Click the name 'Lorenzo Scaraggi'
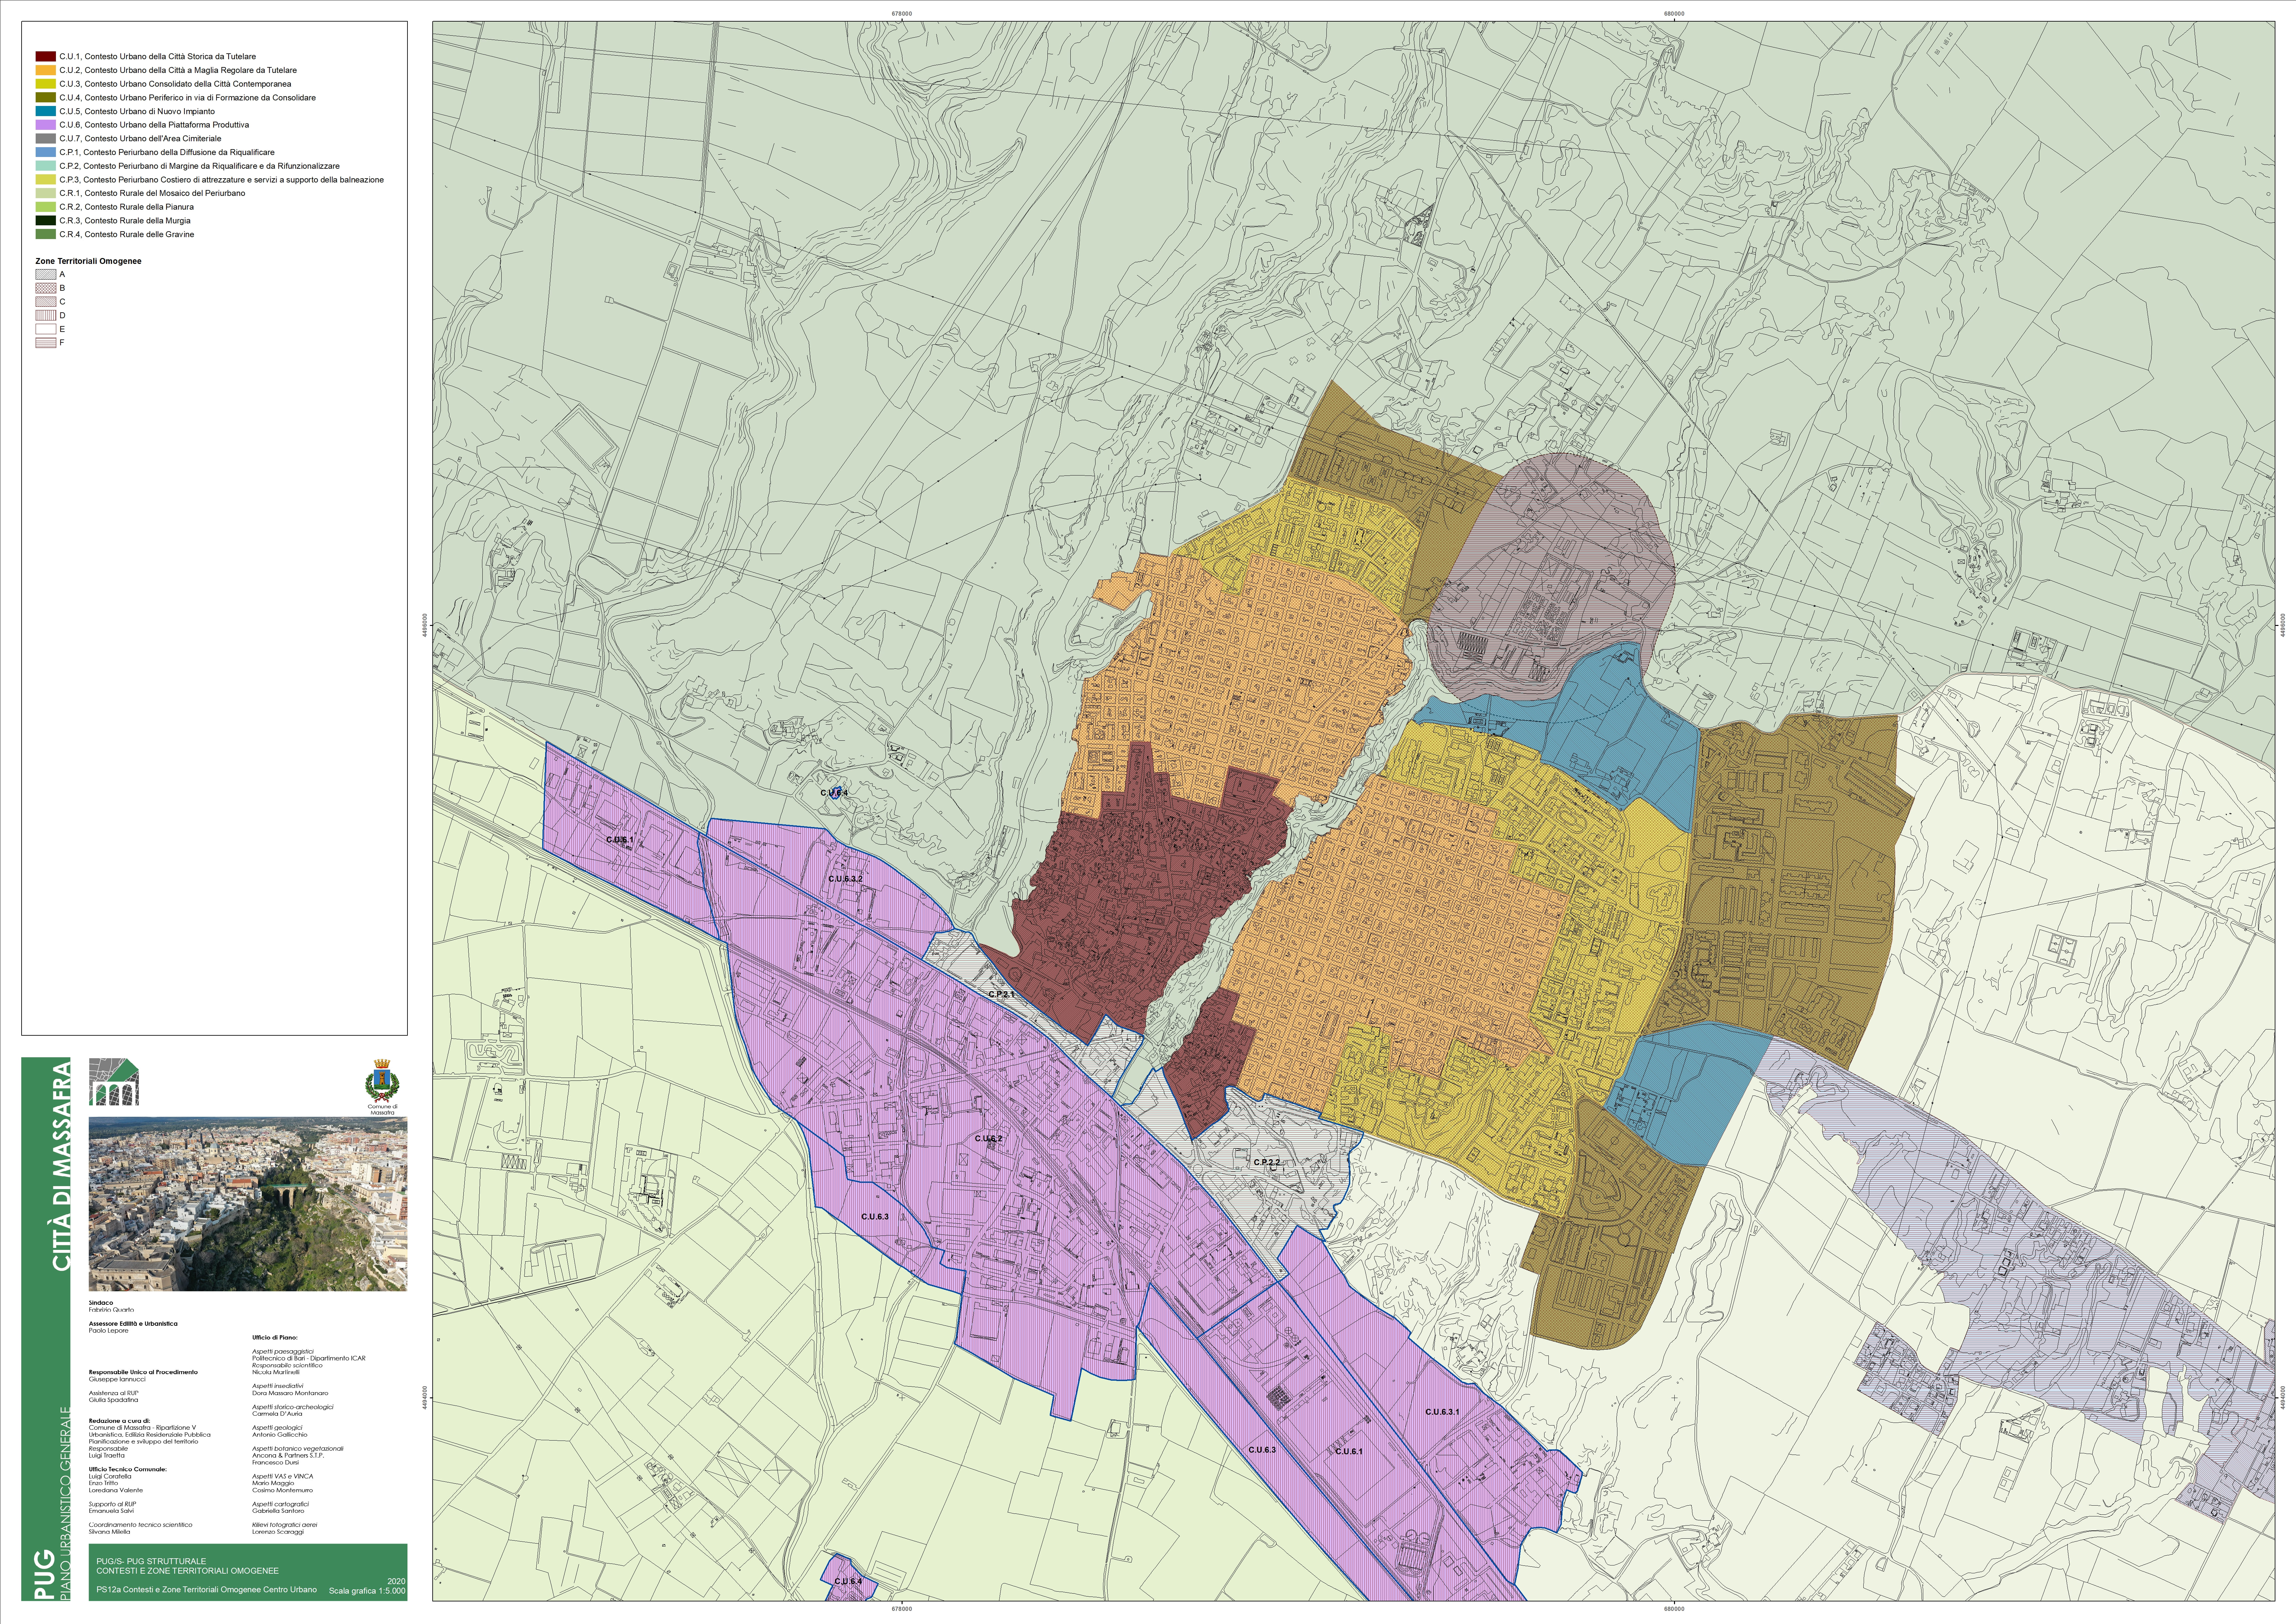 [x=278, y=1532]
